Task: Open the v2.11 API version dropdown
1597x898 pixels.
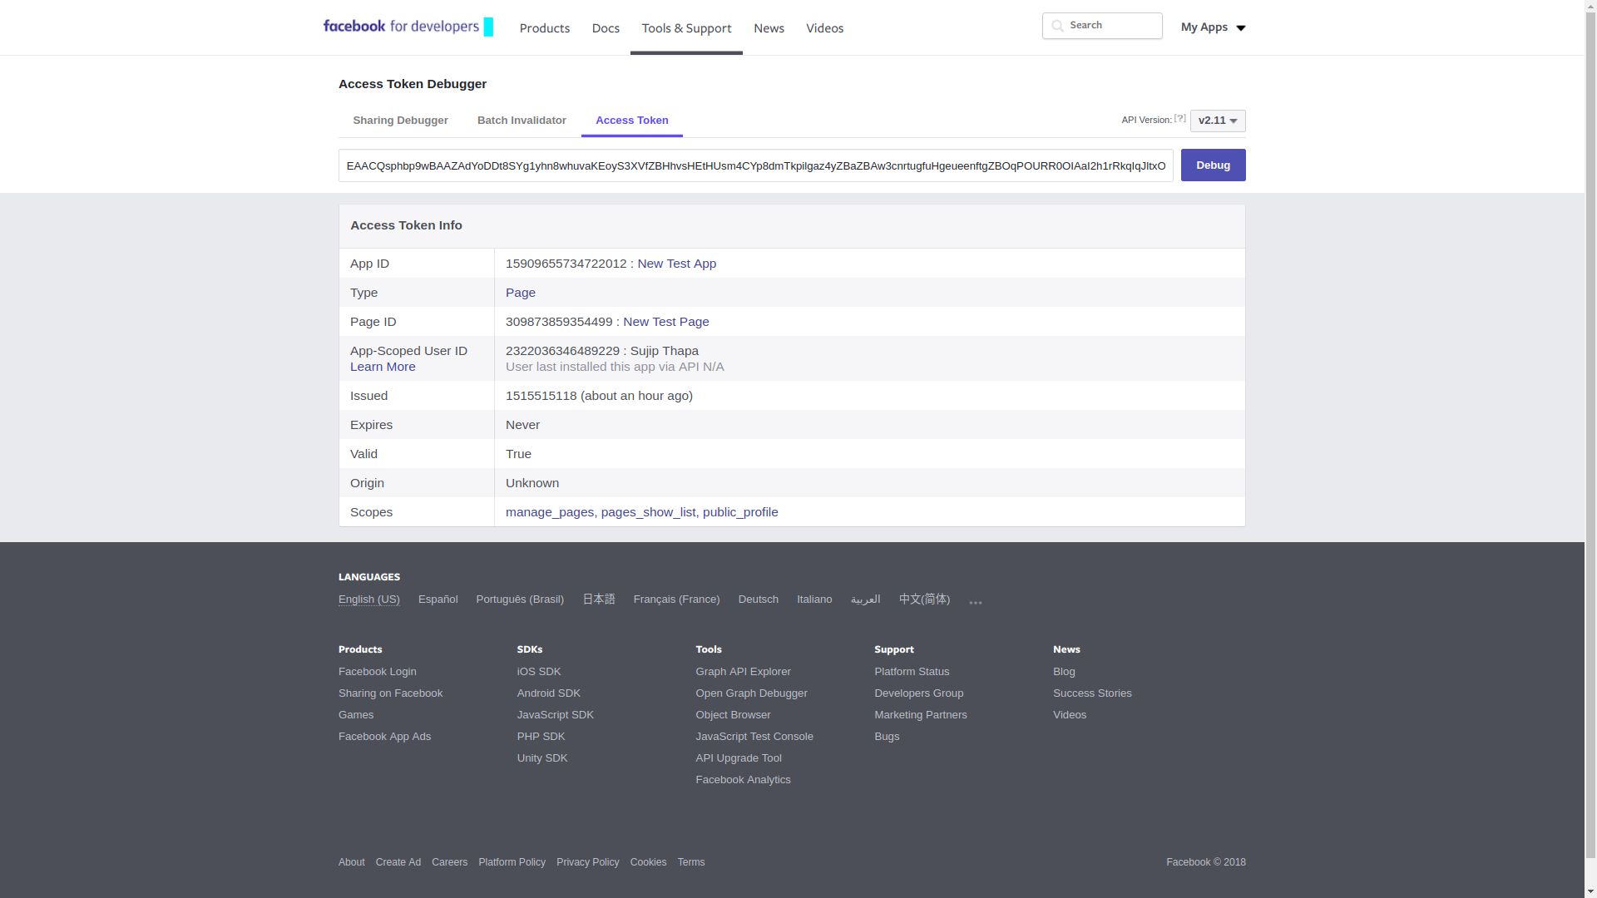Action: [x=1218, y=121]
